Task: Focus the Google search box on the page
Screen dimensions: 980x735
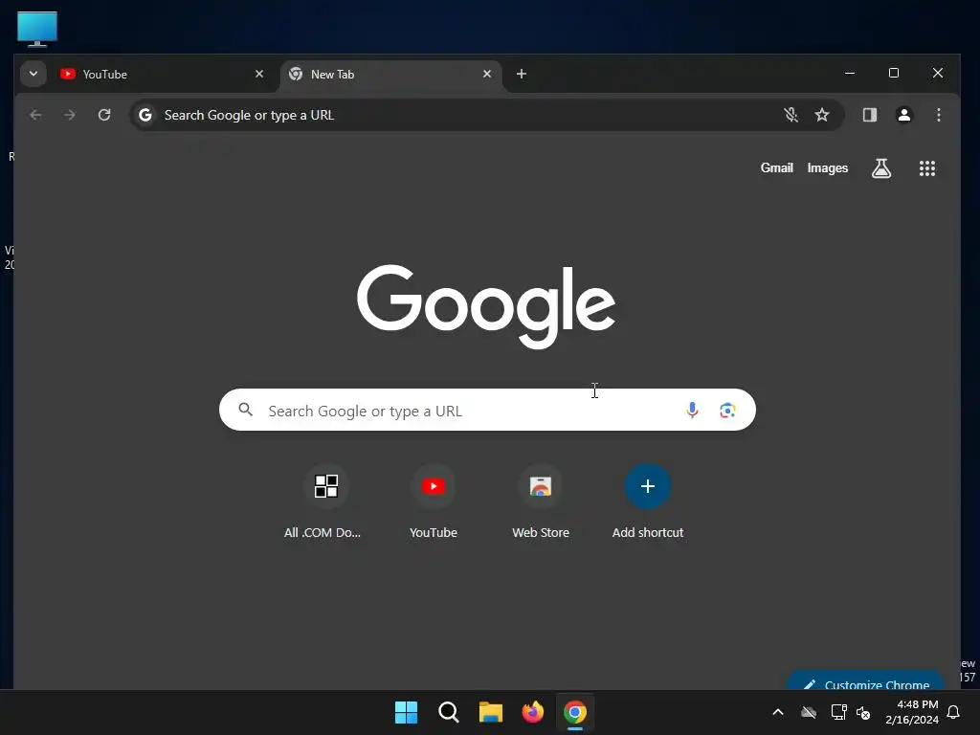Action: [x=487, y=410]
